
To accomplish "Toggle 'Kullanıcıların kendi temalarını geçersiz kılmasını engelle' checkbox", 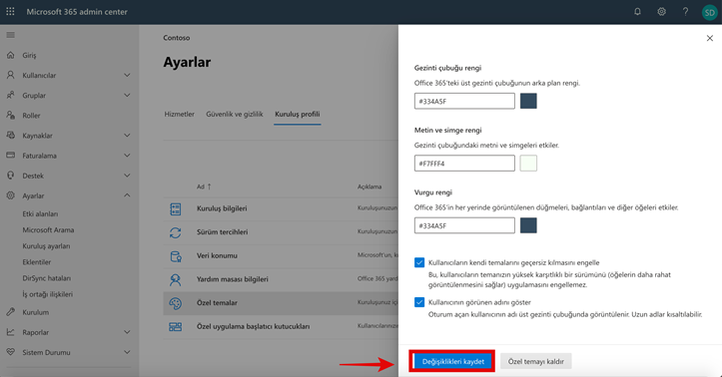I will (x=419, y=262).
